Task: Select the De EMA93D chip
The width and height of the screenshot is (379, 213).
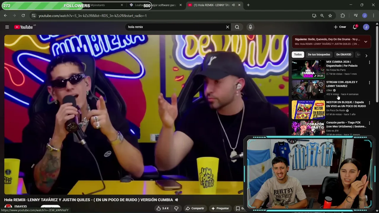Action: coord(343,54)
